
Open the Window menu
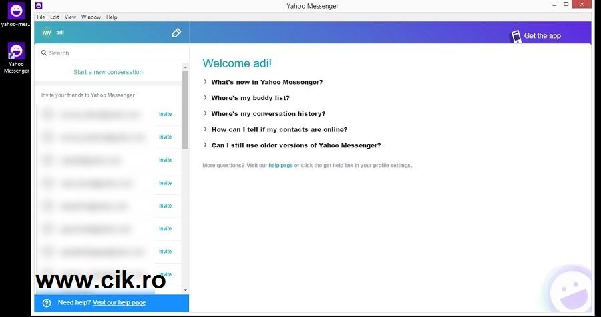91,17
